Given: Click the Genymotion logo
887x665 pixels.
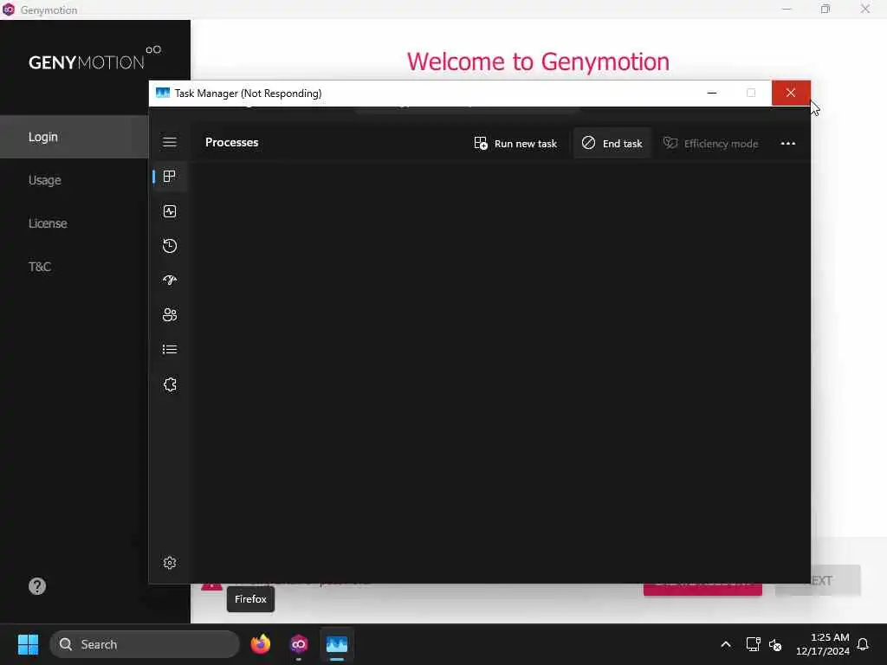Looking at the screenshot, I should (95, 58).
